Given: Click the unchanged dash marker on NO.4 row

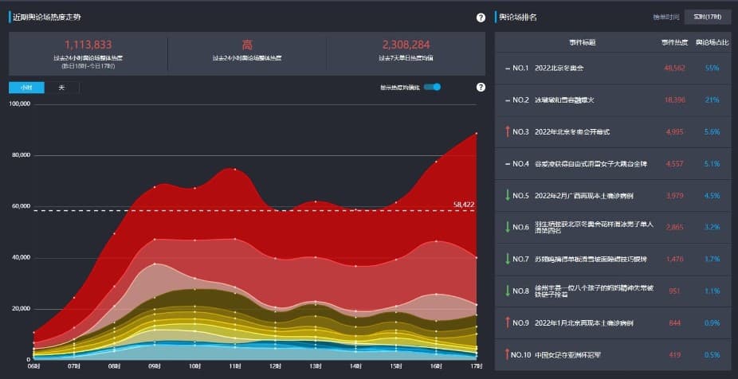Looking at the screenshot, I should [x=508, y=164].
